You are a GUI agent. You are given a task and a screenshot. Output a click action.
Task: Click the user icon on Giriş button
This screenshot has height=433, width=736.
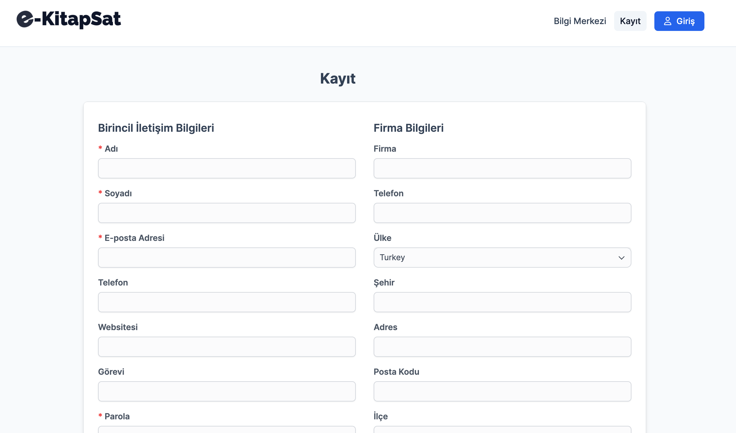tap(667, 21)
